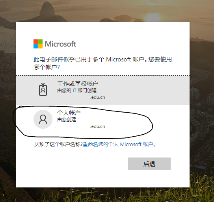Click the sun in the background photo
The height and width of the screenshot is (202, 214).
click(x=153, y=17)
